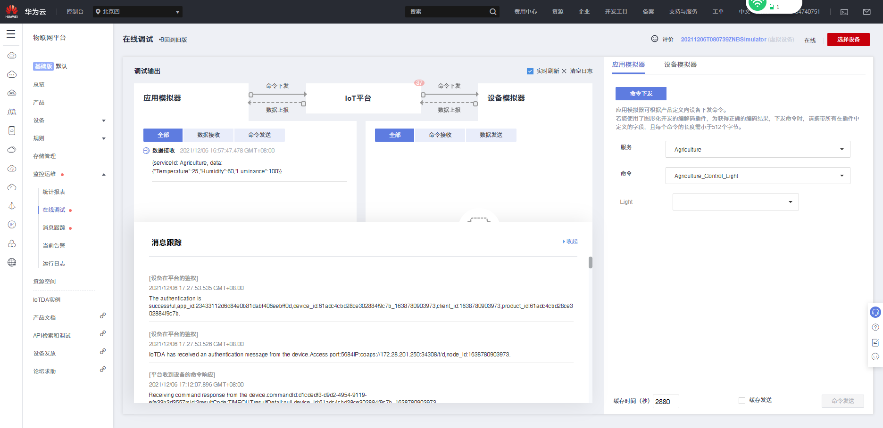
Task: Show the 数据发送 filter tab
Action: pyautogui.click(x=491, y=135)
